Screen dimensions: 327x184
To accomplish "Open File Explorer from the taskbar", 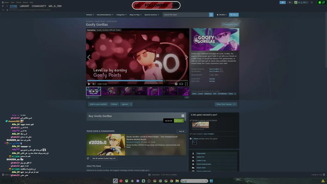I will coord(177,181).
